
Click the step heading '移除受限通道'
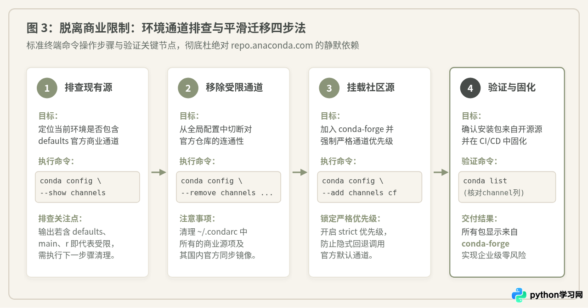[234, 88]
